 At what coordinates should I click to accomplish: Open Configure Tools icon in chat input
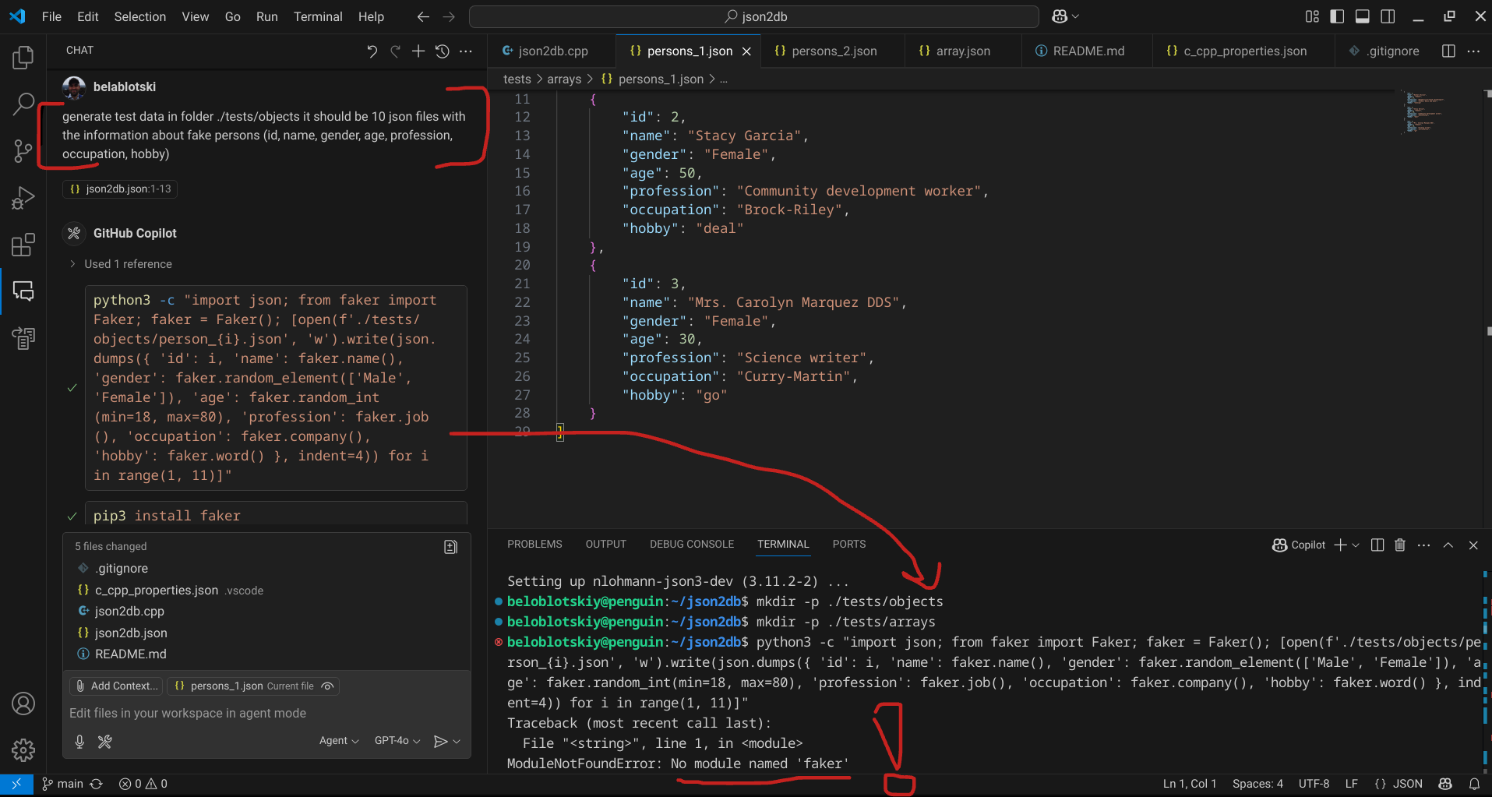(104, 741)
